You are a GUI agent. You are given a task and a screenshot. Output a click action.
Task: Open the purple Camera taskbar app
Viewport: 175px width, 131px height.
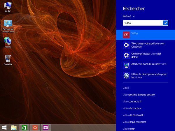coord(45,128)
